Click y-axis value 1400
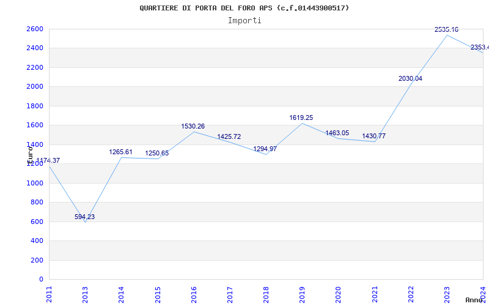This screenshot has width=489, height=306. (35, 144)
